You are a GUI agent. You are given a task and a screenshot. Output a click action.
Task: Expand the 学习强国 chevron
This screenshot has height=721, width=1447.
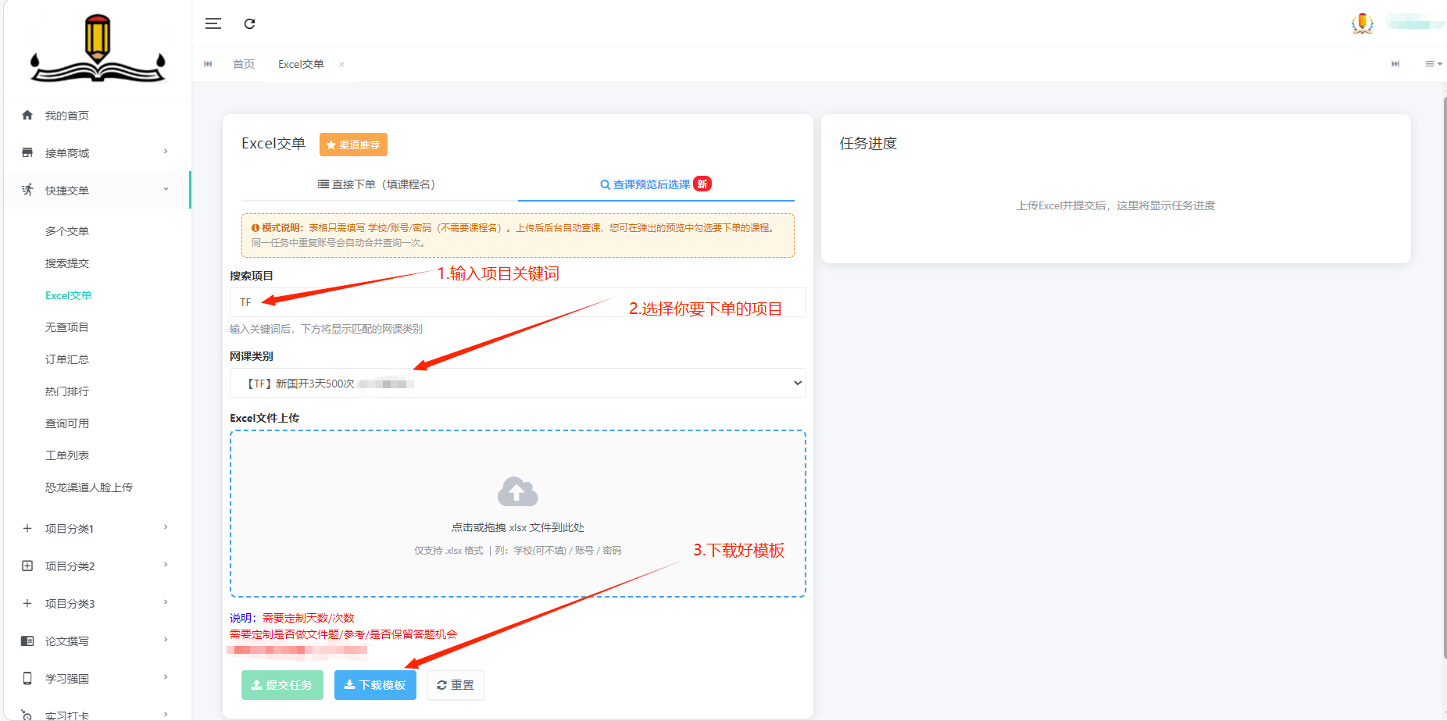[x=166, y=677]
